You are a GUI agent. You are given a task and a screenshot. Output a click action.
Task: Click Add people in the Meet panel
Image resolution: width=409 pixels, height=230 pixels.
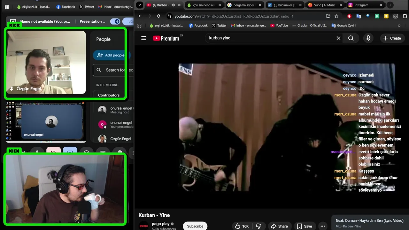[x=112, y=55]
